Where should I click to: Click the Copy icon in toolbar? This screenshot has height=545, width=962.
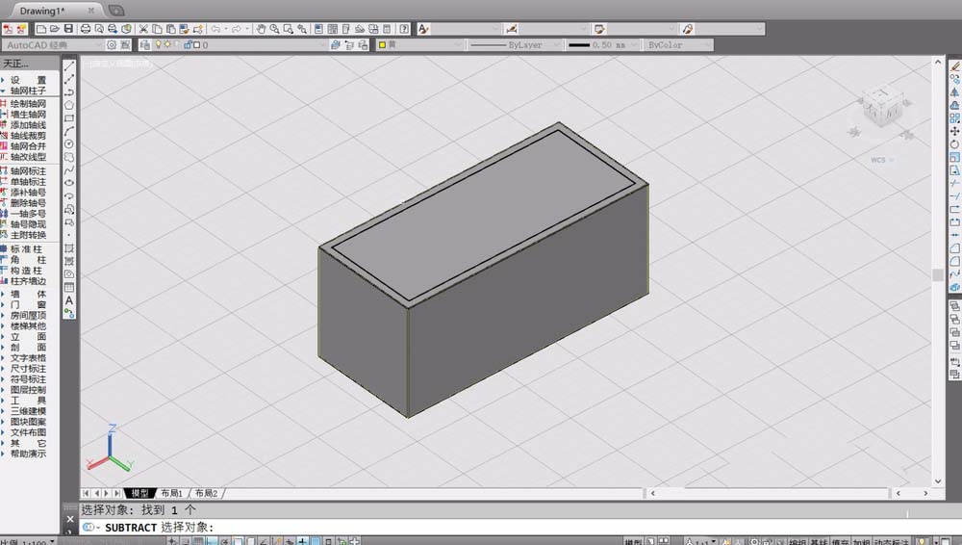point(157,29)
